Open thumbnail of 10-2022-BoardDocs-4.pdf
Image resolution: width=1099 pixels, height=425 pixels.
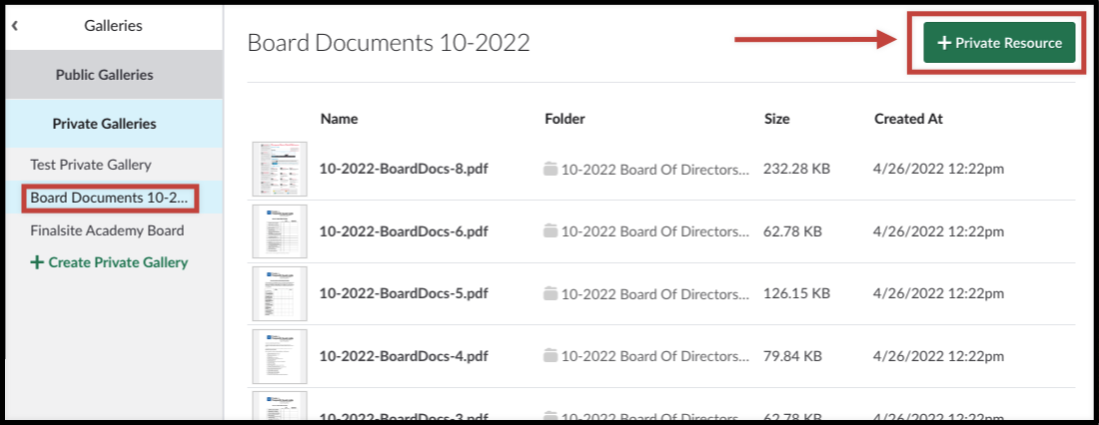click(x=280, y=356)
